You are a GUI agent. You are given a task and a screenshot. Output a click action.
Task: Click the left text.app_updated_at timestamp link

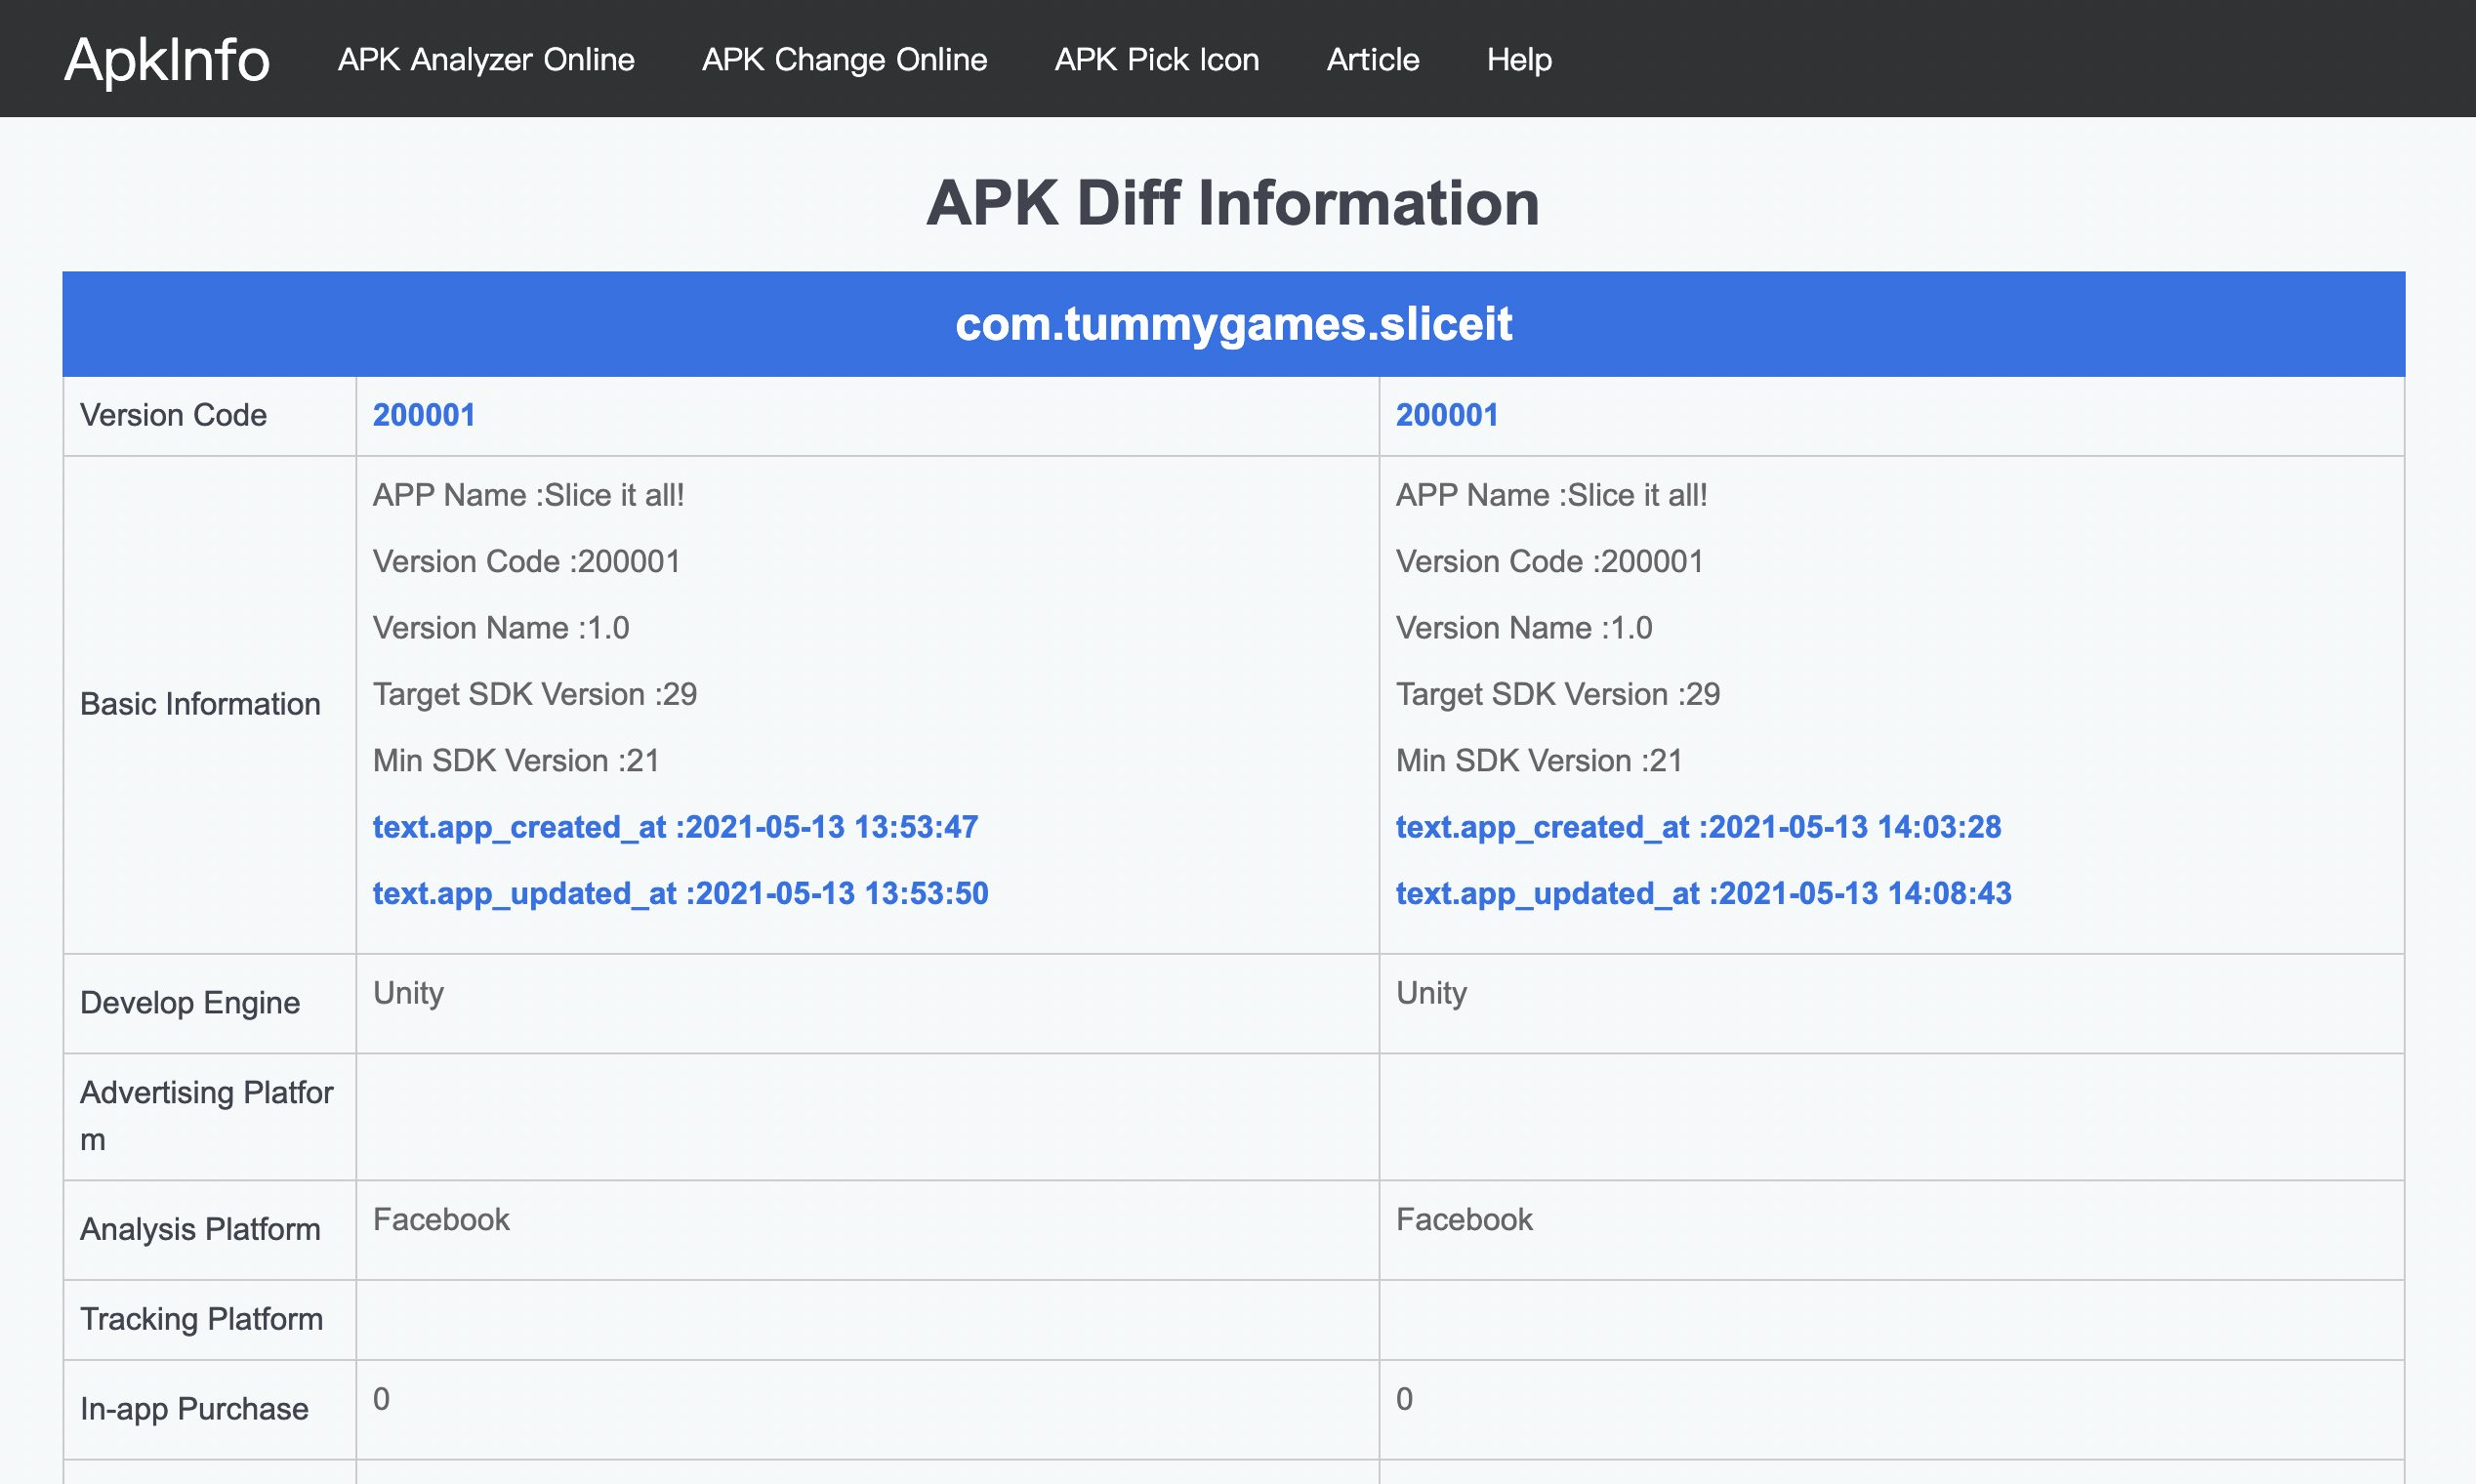[x=680, y=893]
